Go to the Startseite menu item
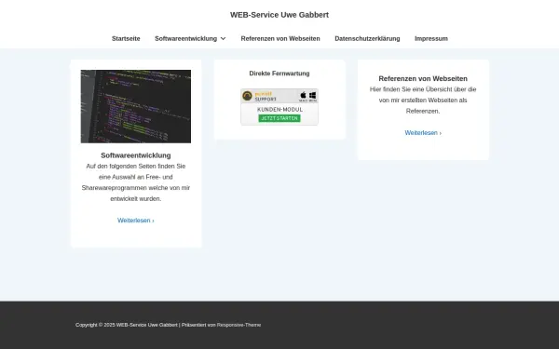 tap(126, 38)
